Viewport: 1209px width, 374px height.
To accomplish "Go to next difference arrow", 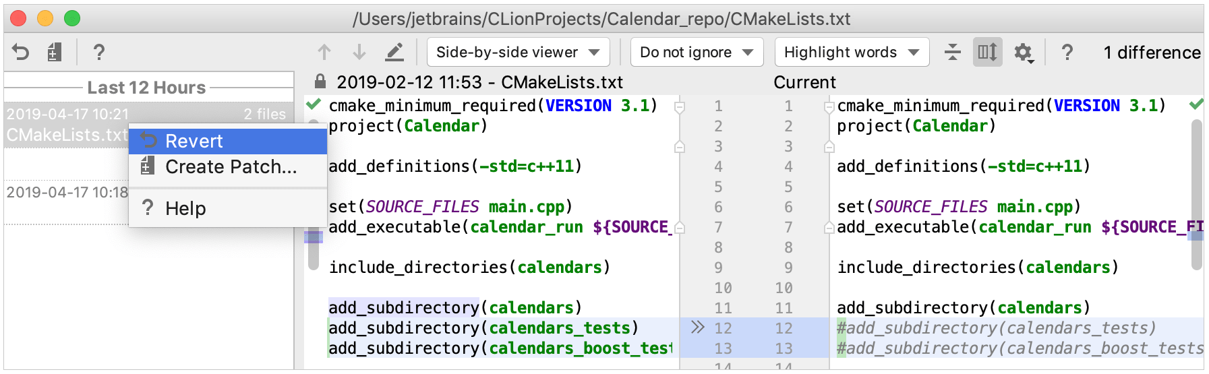I will [x=359, y=52].
